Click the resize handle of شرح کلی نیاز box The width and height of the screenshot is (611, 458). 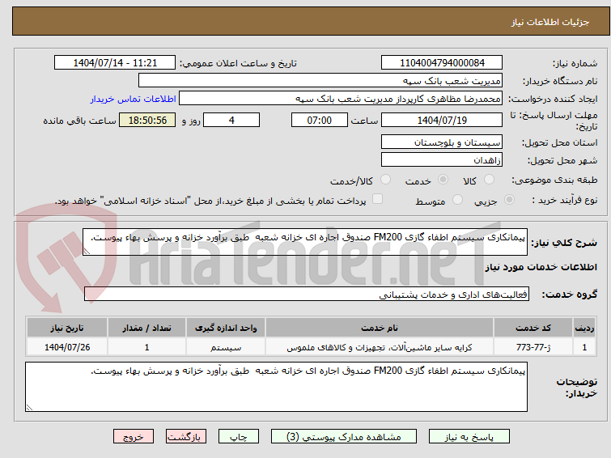87,252
